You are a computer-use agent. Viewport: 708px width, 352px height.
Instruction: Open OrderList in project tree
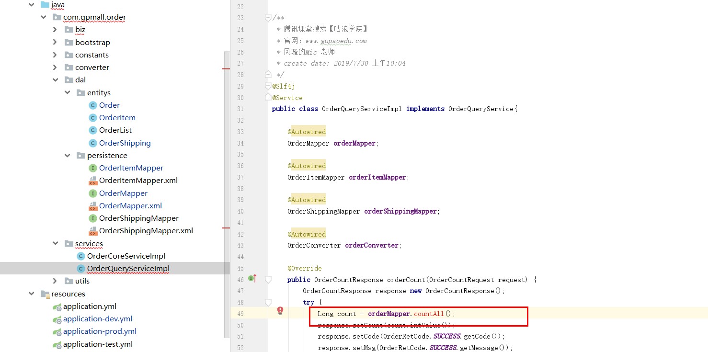click(x=115, y=130)
